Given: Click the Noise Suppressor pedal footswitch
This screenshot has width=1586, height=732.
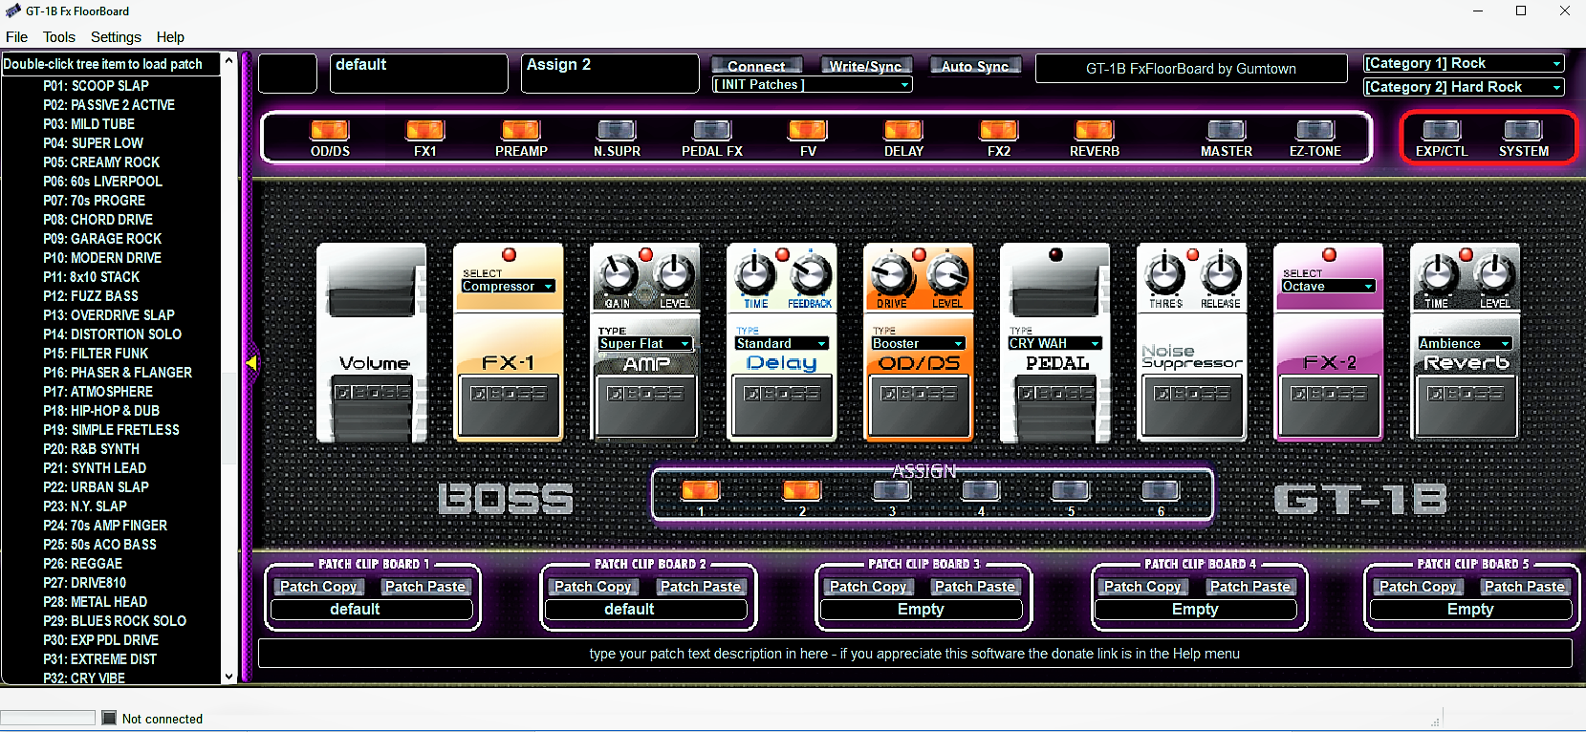Looking at the screenshot, I should [1192, 406].
